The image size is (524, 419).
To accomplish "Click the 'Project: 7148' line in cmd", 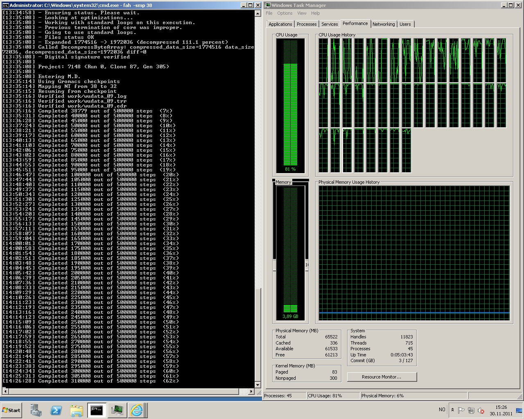I will pyautogui.click(x=86, y=67).
